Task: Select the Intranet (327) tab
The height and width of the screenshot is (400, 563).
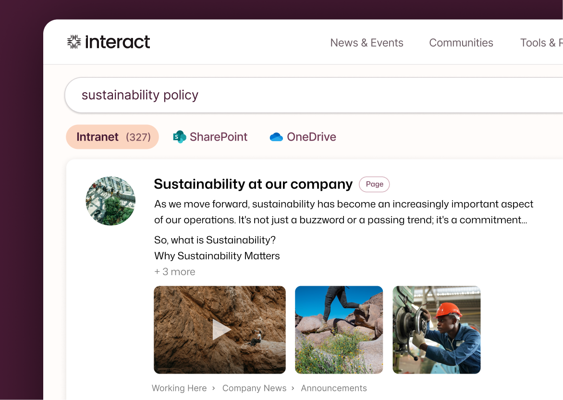Action: pyautogui.click(x=112, y=137)
